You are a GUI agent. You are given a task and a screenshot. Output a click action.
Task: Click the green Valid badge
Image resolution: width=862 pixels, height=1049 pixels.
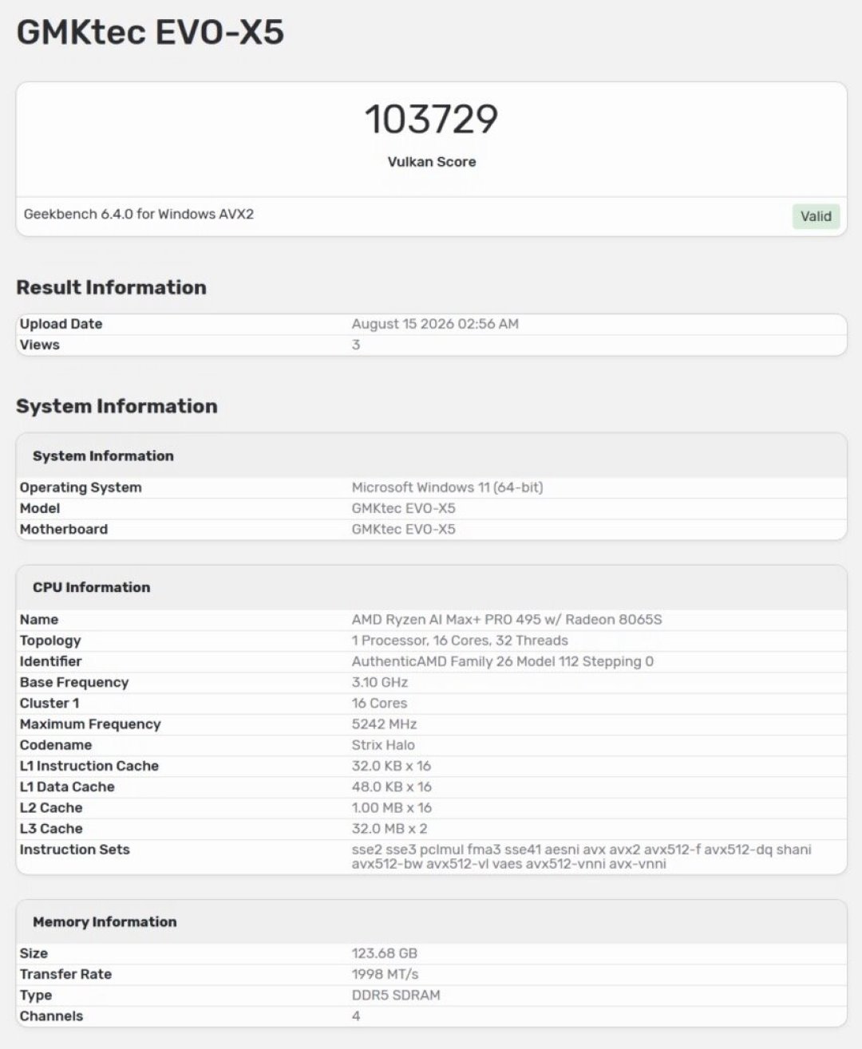(x=816, y=216)
